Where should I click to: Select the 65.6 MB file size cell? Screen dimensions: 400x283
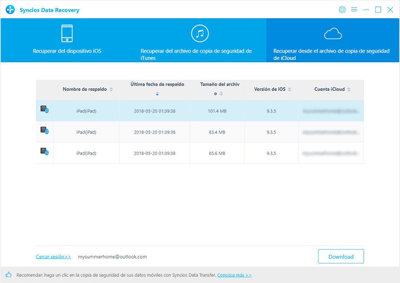coord(217,153)
